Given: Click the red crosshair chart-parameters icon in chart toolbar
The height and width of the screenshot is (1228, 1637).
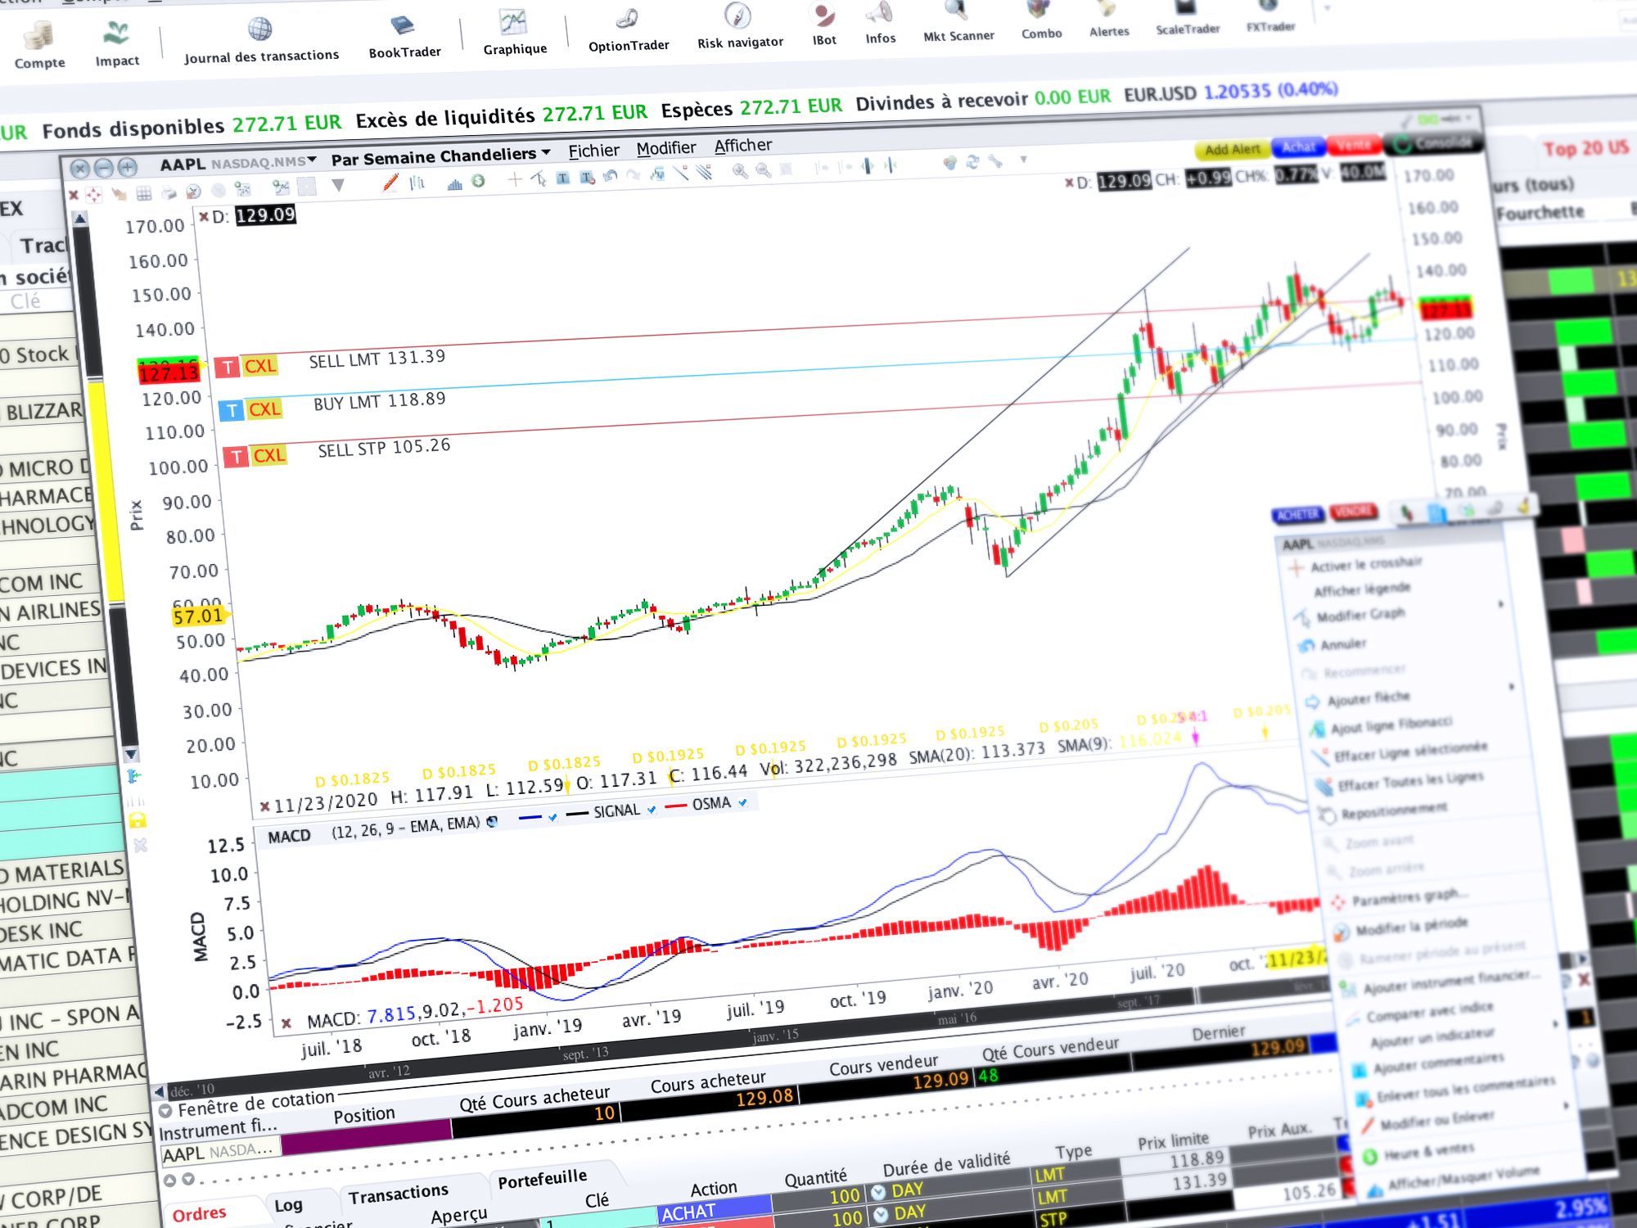Looking at the screenshot, I should [x=93, y=194].
